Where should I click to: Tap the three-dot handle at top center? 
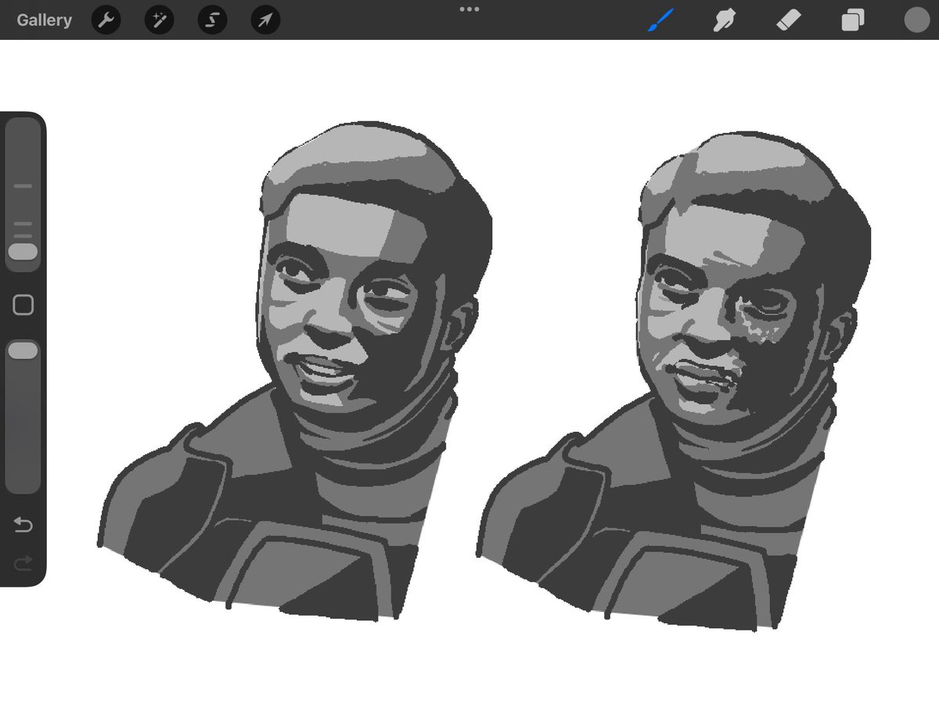469,9
